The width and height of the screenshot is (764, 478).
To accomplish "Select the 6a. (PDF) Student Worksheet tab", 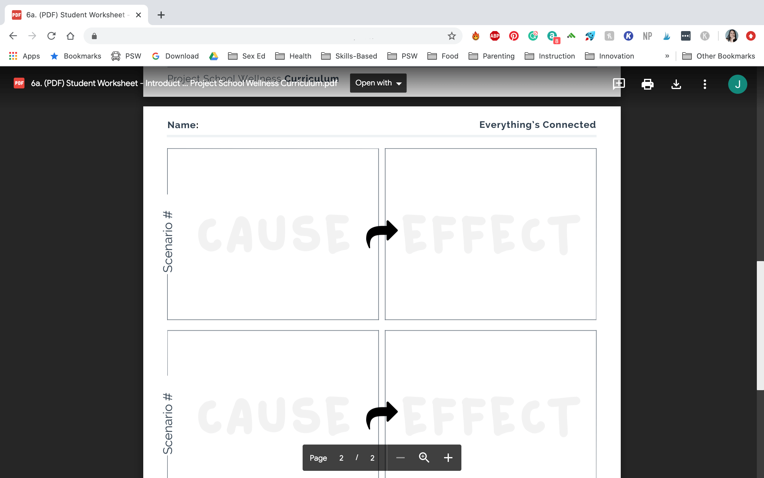I will click(76, 15).
